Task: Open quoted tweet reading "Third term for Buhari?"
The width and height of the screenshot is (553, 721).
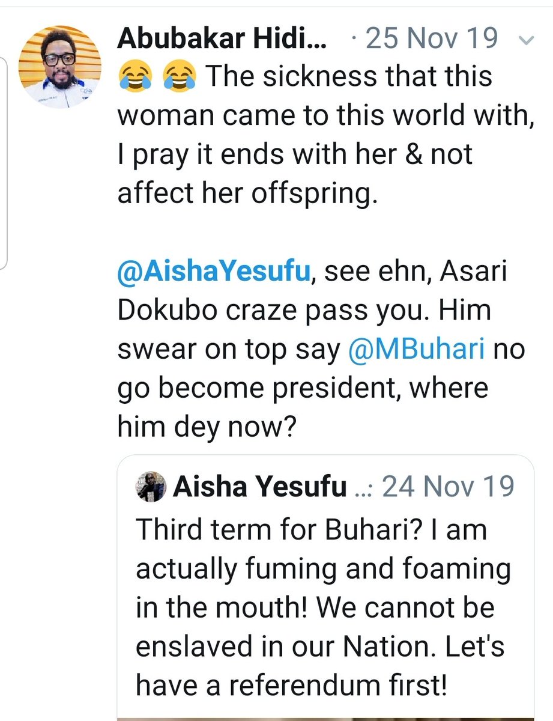Action: pyautogui.click(x=324, y=607)
